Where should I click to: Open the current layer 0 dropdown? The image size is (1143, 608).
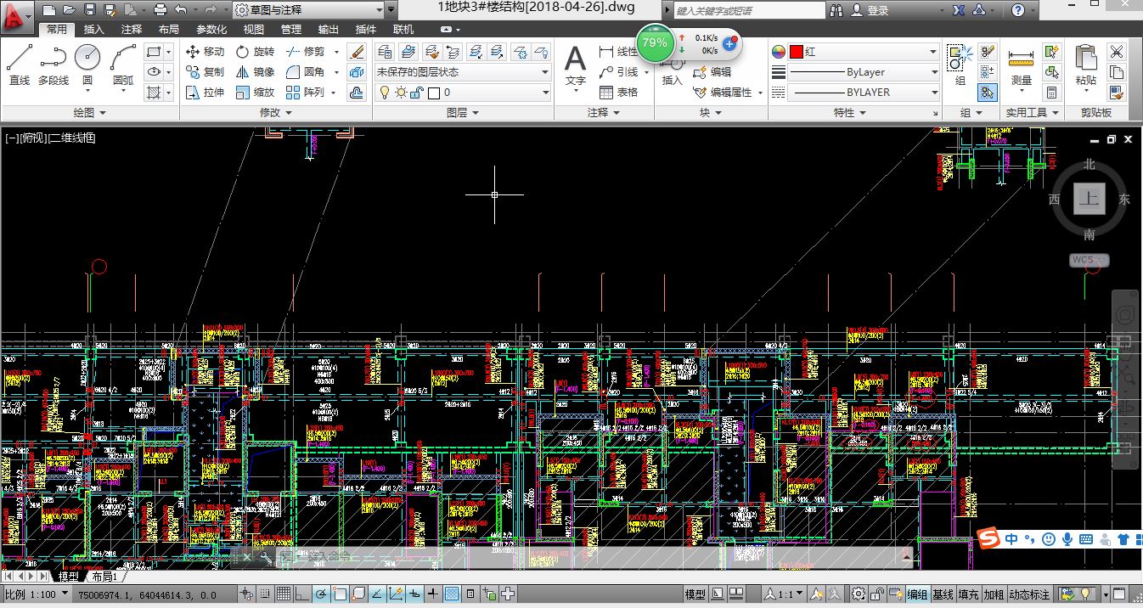pyautogui.click(x=463, y=93)
